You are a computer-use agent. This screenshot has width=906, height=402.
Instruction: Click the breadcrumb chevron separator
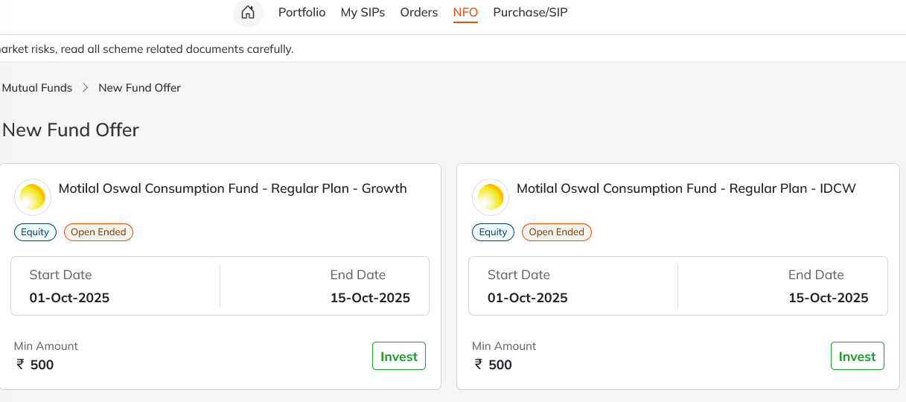point(85,88)
